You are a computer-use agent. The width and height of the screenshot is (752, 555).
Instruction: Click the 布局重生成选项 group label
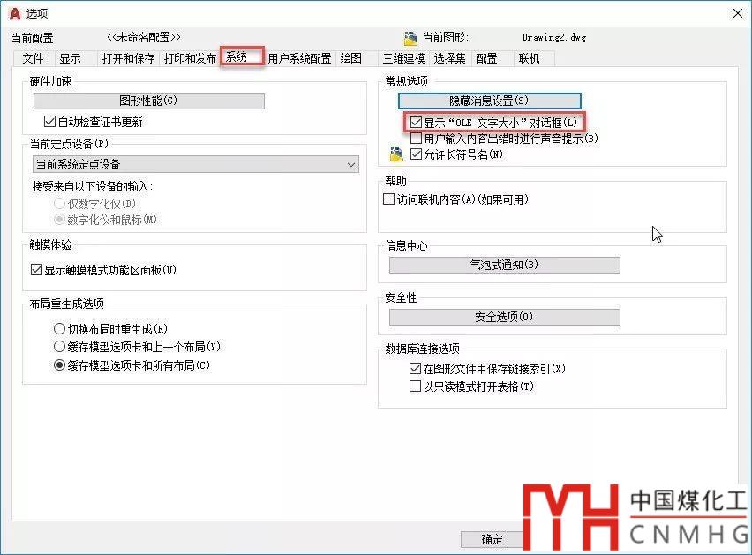point(67,304)
